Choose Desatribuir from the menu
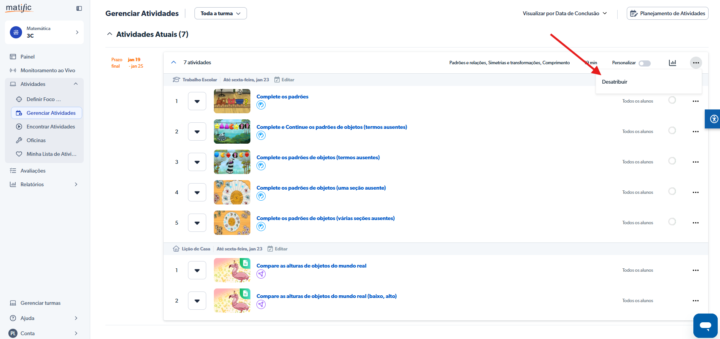The image size is (720, 339). pyautogui.click(x=614, y=82)
